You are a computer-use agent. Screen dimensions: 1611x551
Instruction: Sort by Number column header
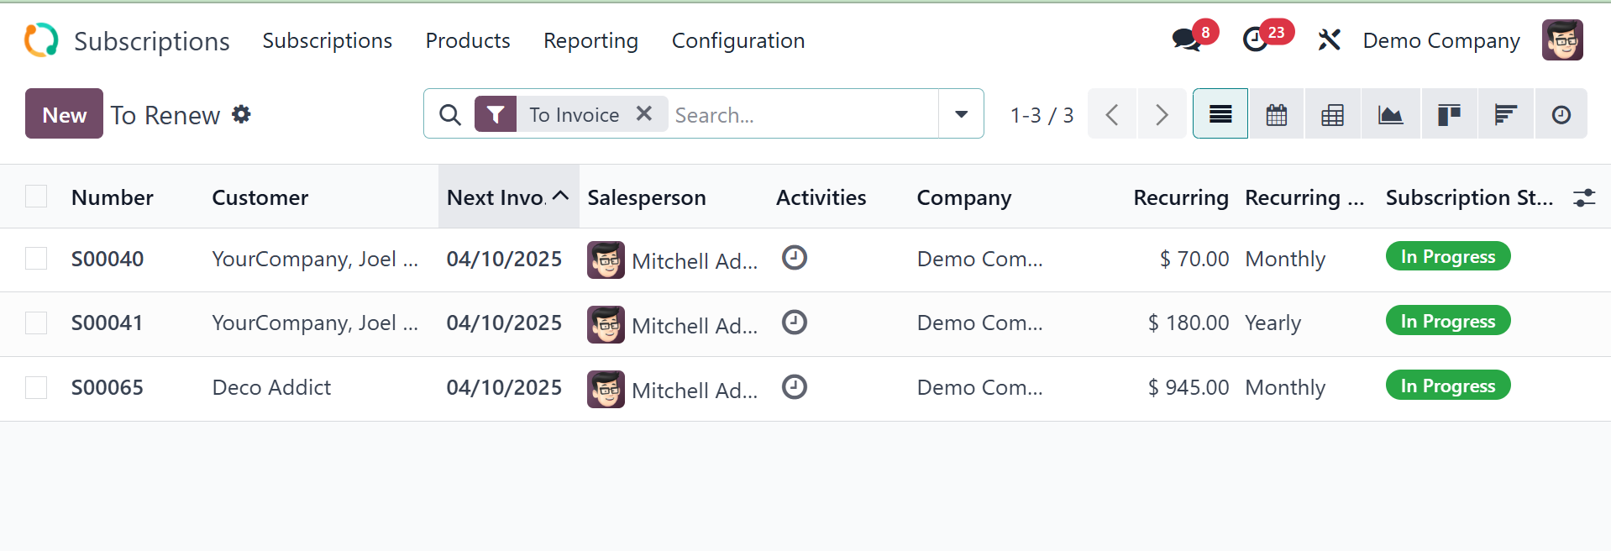tap(113, 197)
